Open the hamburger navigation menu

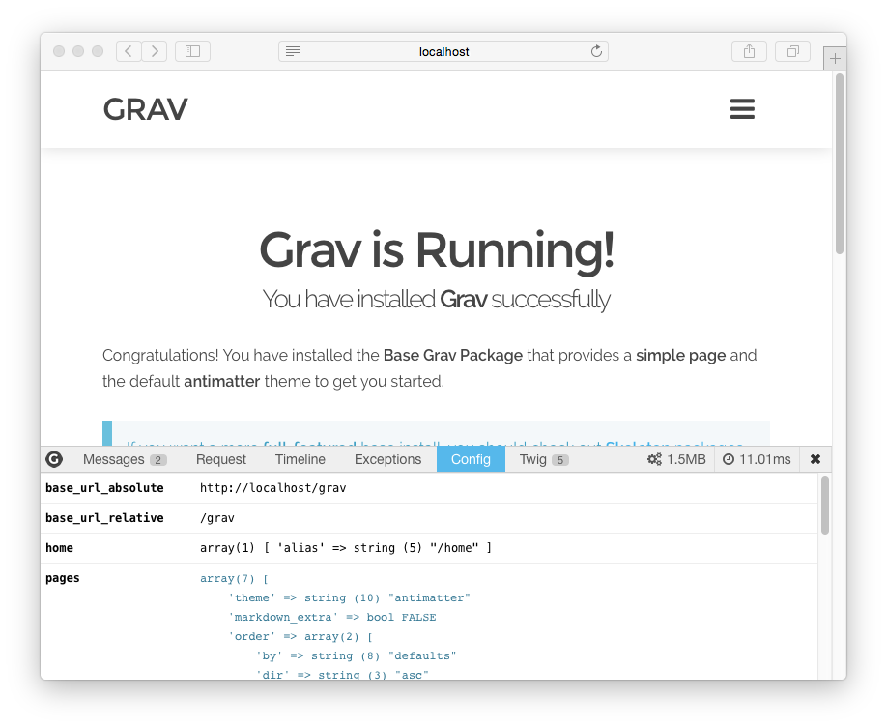[742, 109]
